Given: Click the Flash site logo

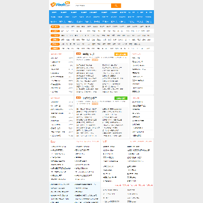Looking at the screenshot, I should [x=60, y=5].
